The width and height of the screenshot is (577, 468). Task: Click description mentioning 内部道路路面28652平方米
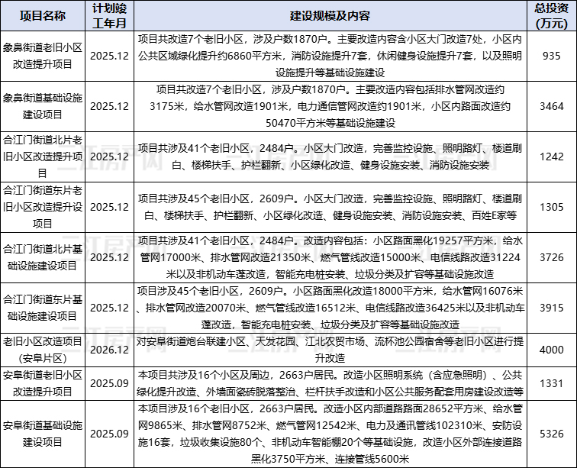click(330, 434)
